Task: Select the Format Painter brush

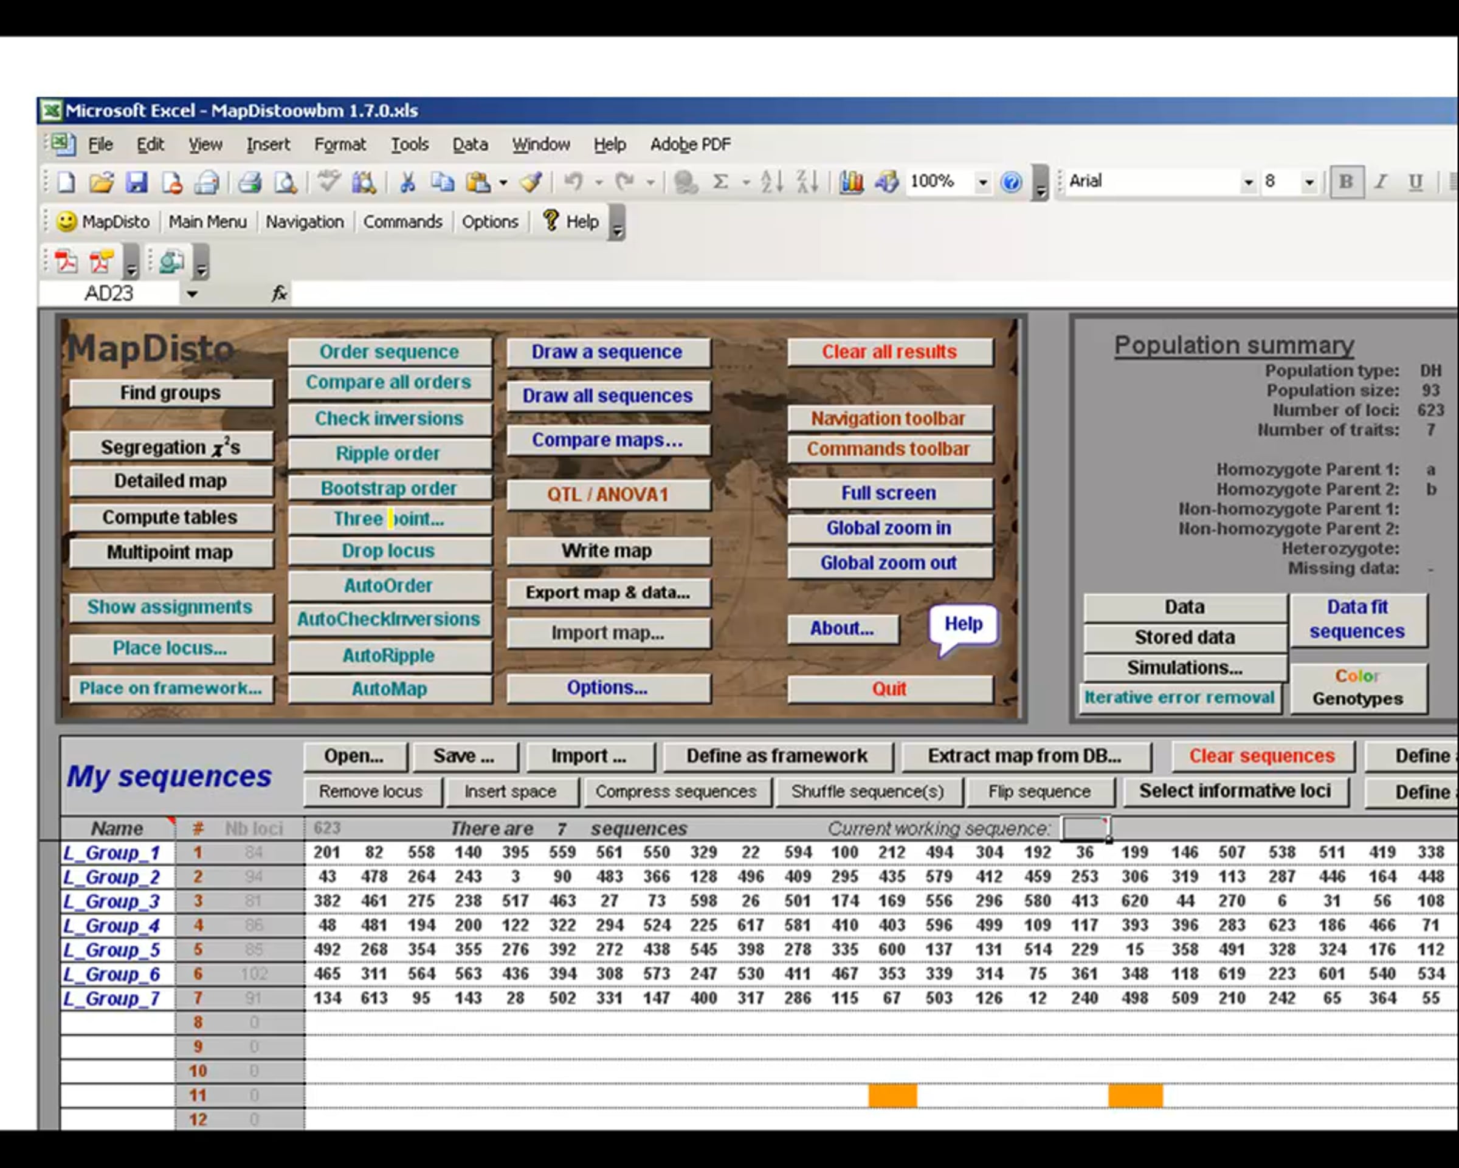Action: click(x=531, y=182)
